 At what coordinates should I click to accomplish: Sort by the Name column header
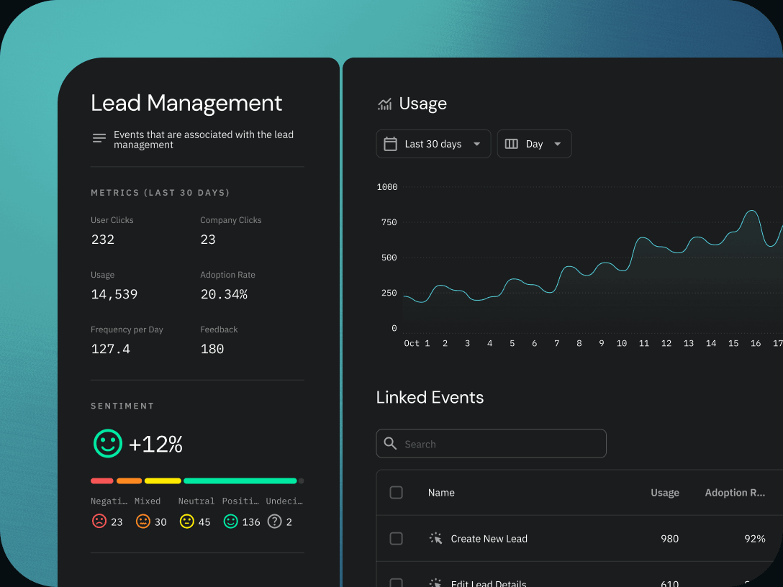coord(441,493)
